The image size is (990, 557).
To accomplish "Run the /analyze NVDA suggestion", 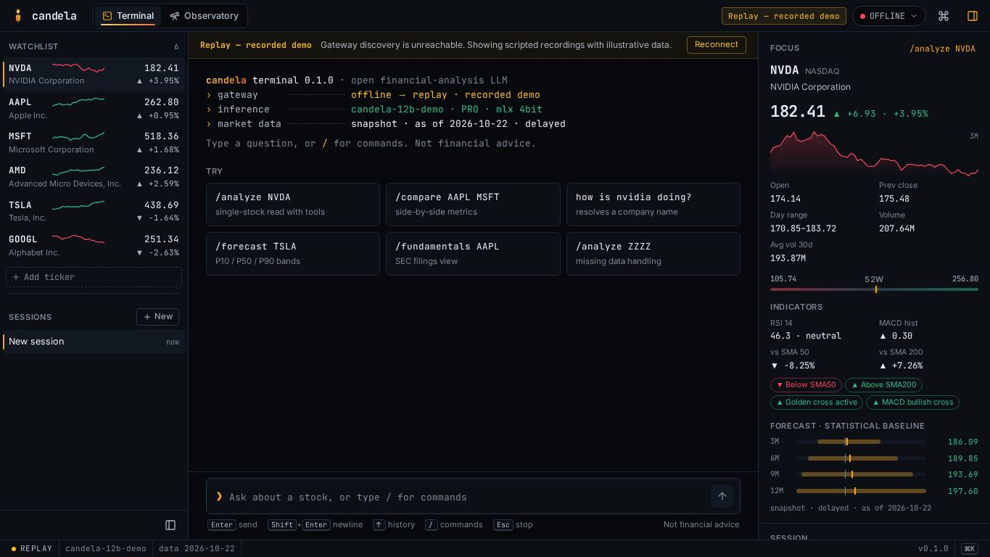I will click(x=293, y=205).
